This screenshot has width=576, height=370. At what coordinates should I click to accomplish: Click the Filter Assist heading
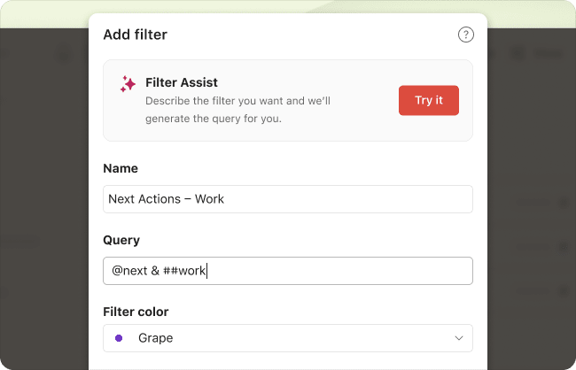click(182, 83)
